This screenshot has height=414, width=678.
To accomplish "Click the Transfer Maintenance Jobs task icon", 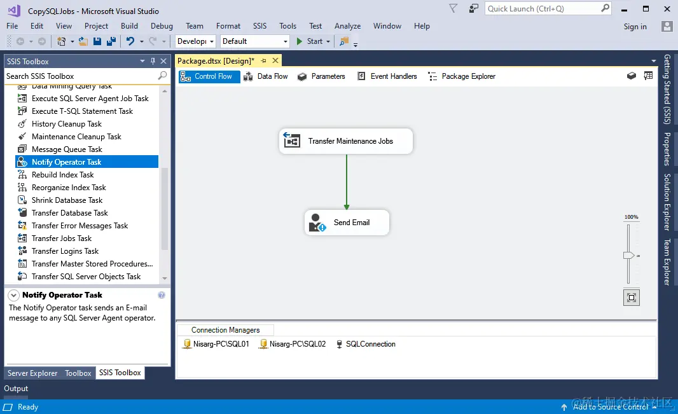I will point(292,141).
